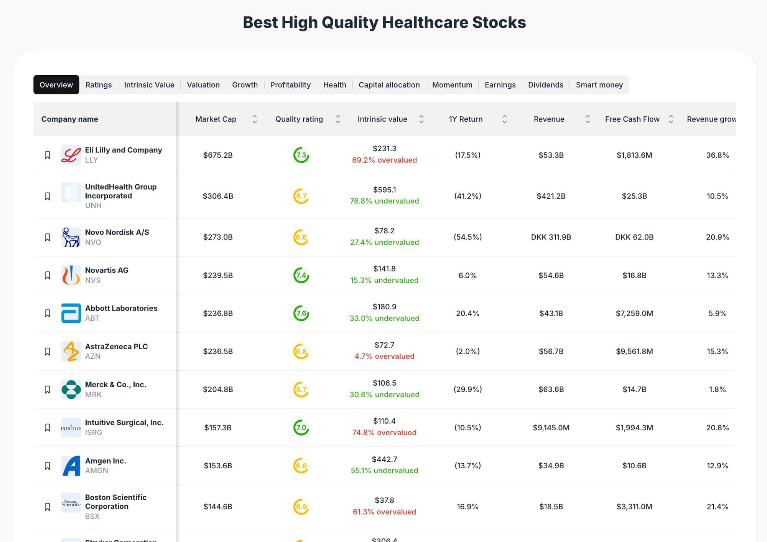Click Eli Lilly's $231.3 intrinsic value cell

coord(384,149)
